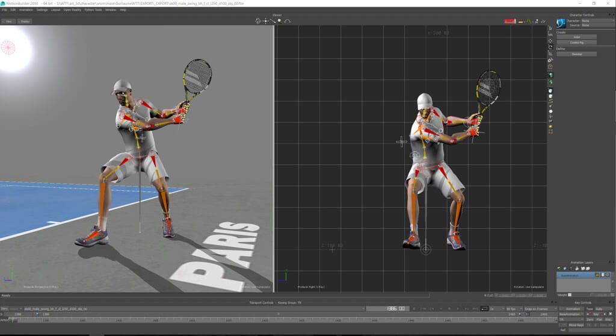Open the Python Tools menu
The image size is (616, 336).
point(93,10)
